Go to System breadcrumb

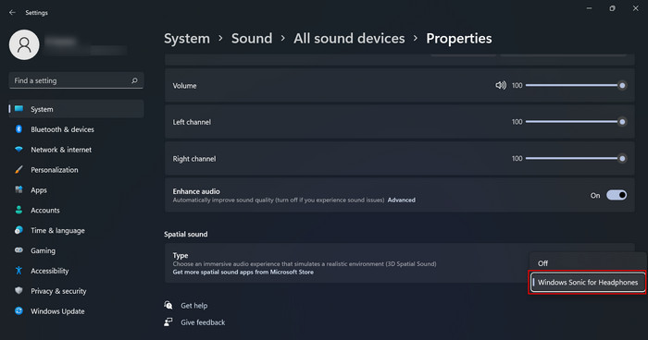(187, 39)
